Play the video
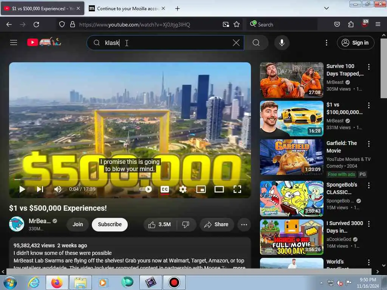This screenshot has width=387, height=290. coord(22,189)
